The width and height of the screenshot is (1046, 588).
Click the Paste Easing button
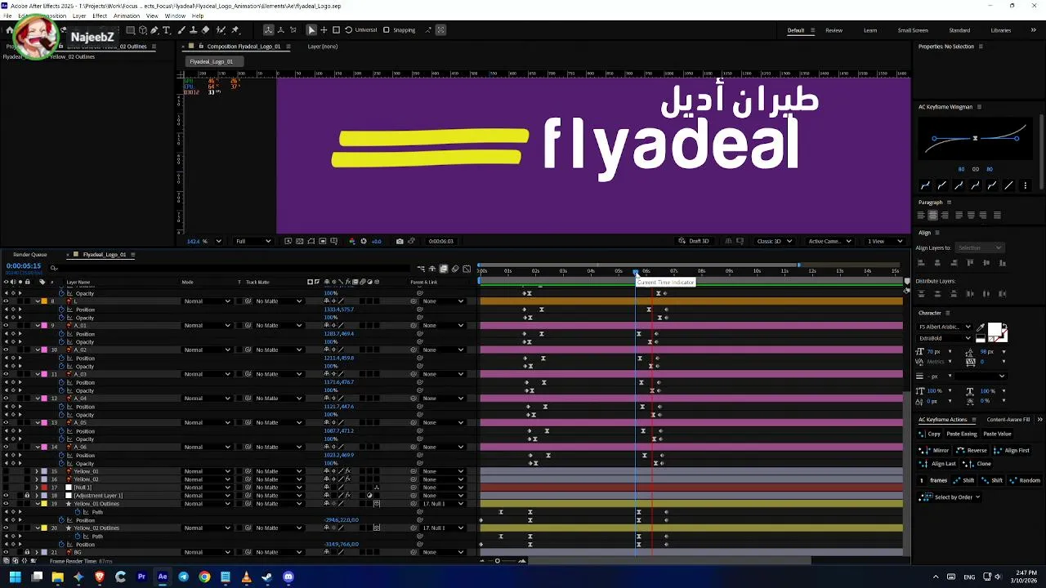click(962, 434)
